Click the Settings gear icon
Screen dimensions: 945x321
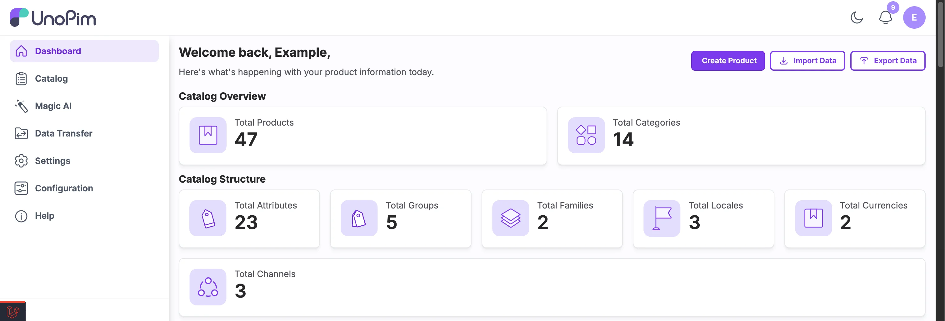pos(21,161)
